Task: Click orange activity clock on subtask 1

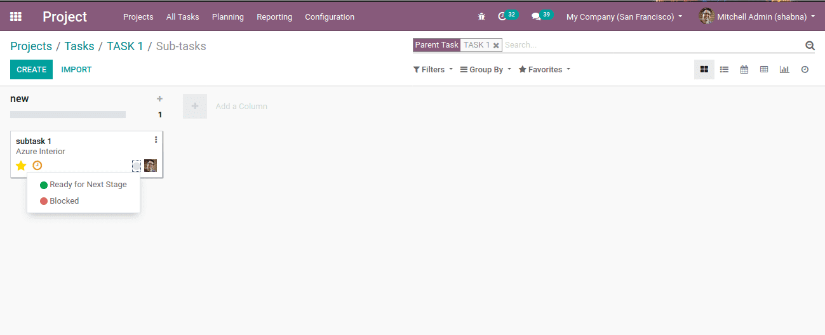Action: 37,166
